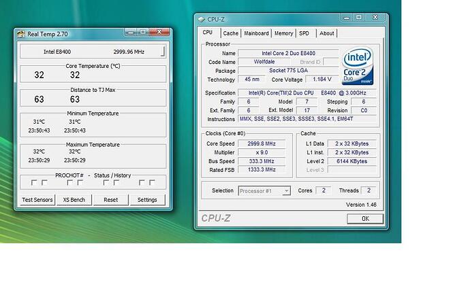The width and height of the screenshot is (470, 293).
Task: Click the Test Sensors button
Action: click(37, 200)
